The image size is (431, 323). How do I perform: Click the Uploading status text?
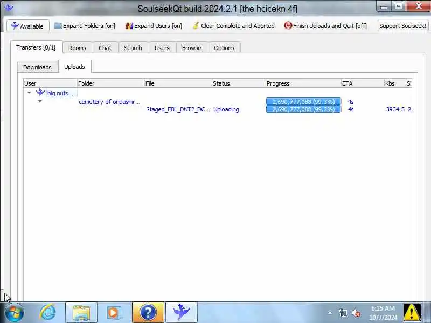(226, 109)
